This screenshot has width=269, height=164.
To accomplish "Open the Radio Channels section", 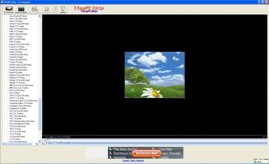I will click(x=21, y=10).
